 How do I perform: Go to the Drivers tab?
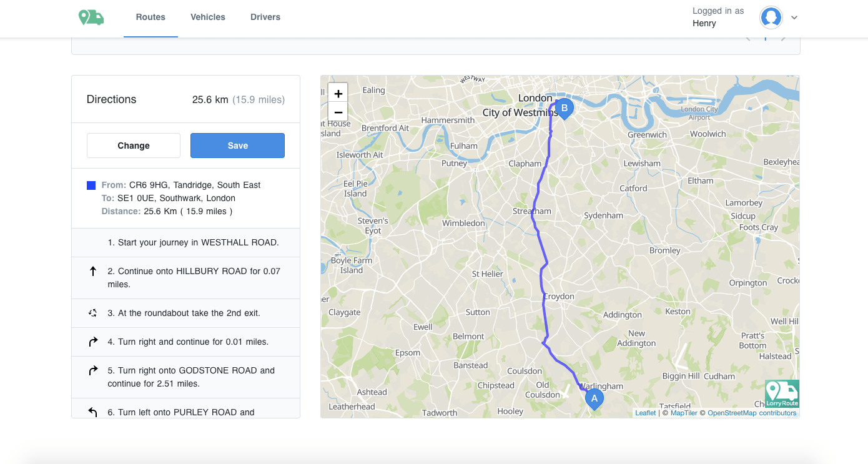pyautogui.click(x=265, y=17)
